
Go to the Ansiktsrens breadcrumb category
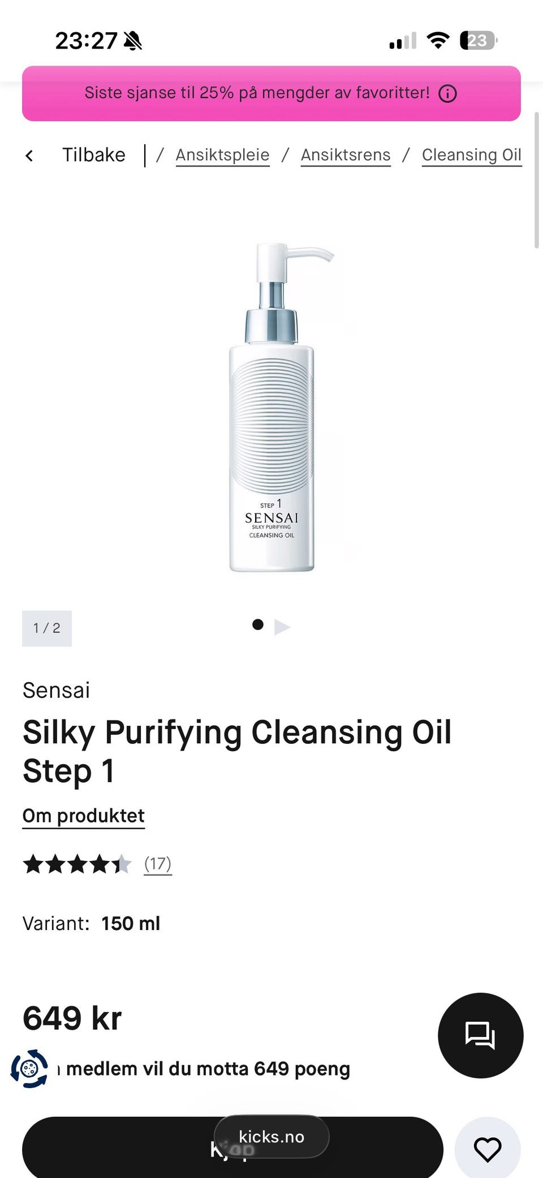[346, 155]
